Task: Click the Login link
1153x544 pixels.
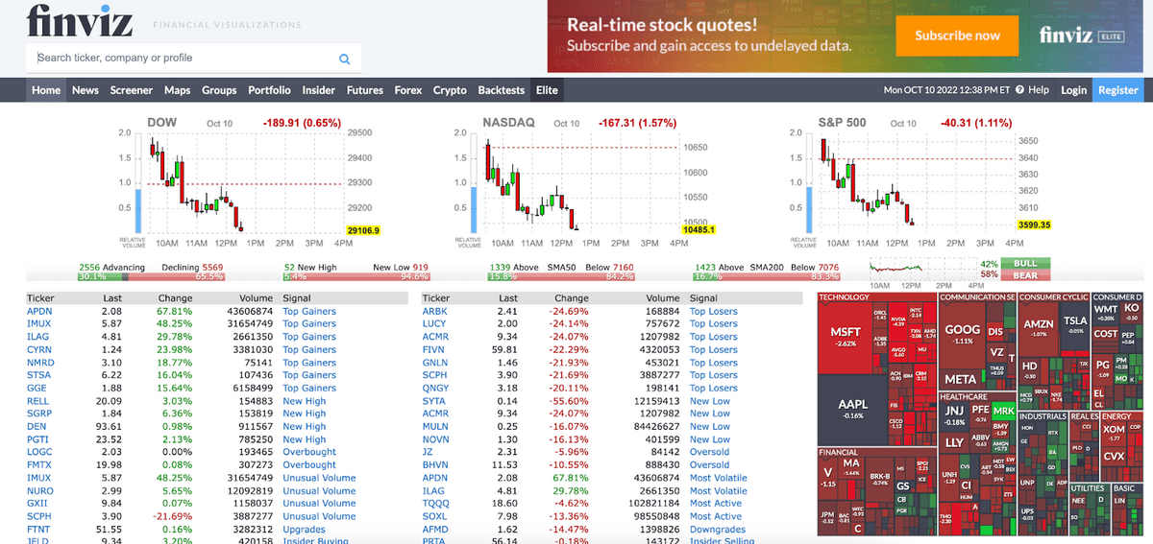Action: [1073, 90]
